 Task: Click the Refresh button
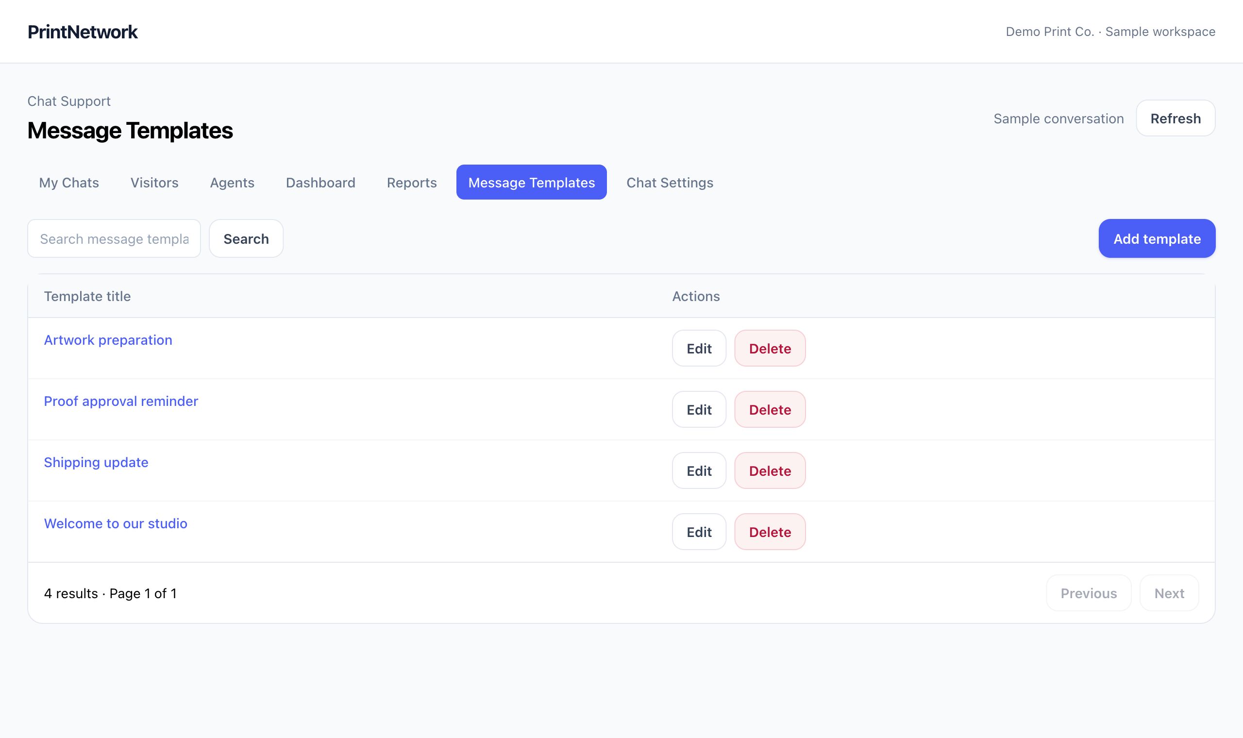(1176, 118)
